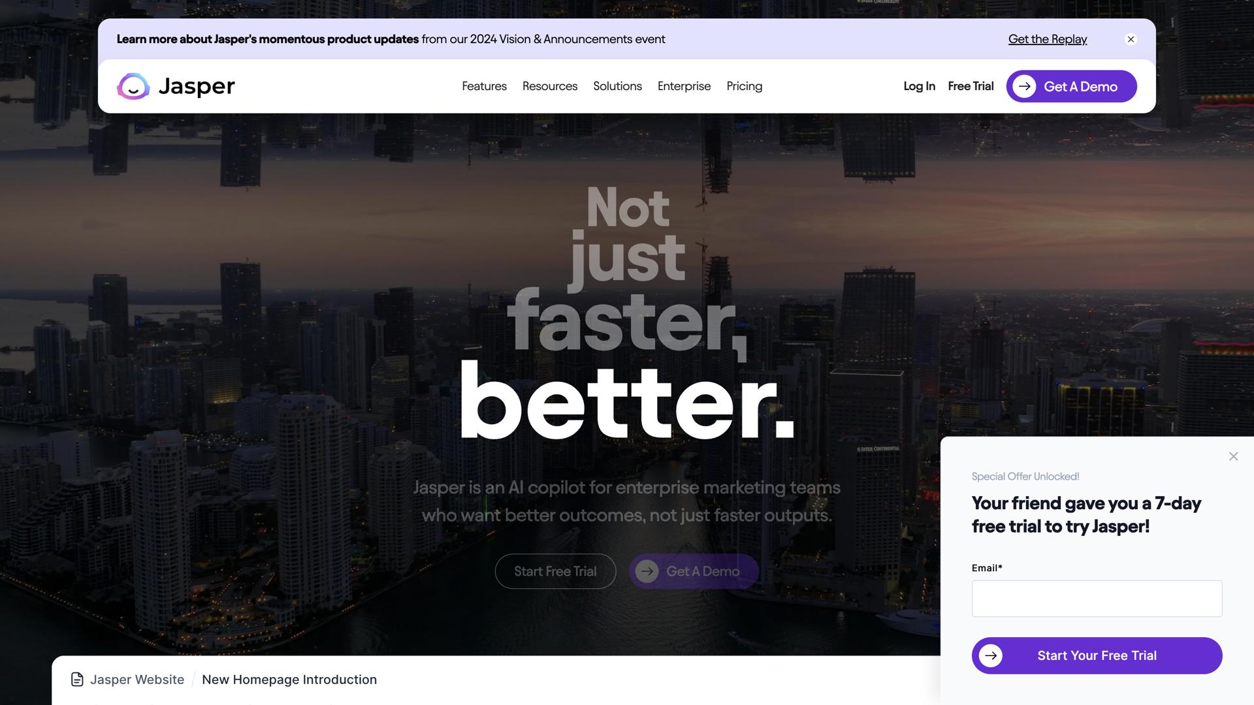Click the arrow circle in header Get A Demo
The width and height of the screenshot is (1254, 705).
1024,86
